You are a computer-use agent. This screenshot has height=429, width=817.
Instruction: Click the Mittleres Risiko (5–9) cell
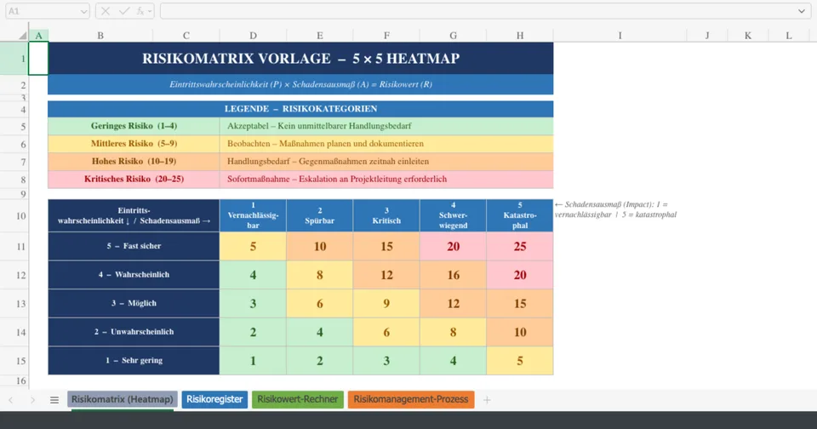pyautogui.click(x=134, y=144)
